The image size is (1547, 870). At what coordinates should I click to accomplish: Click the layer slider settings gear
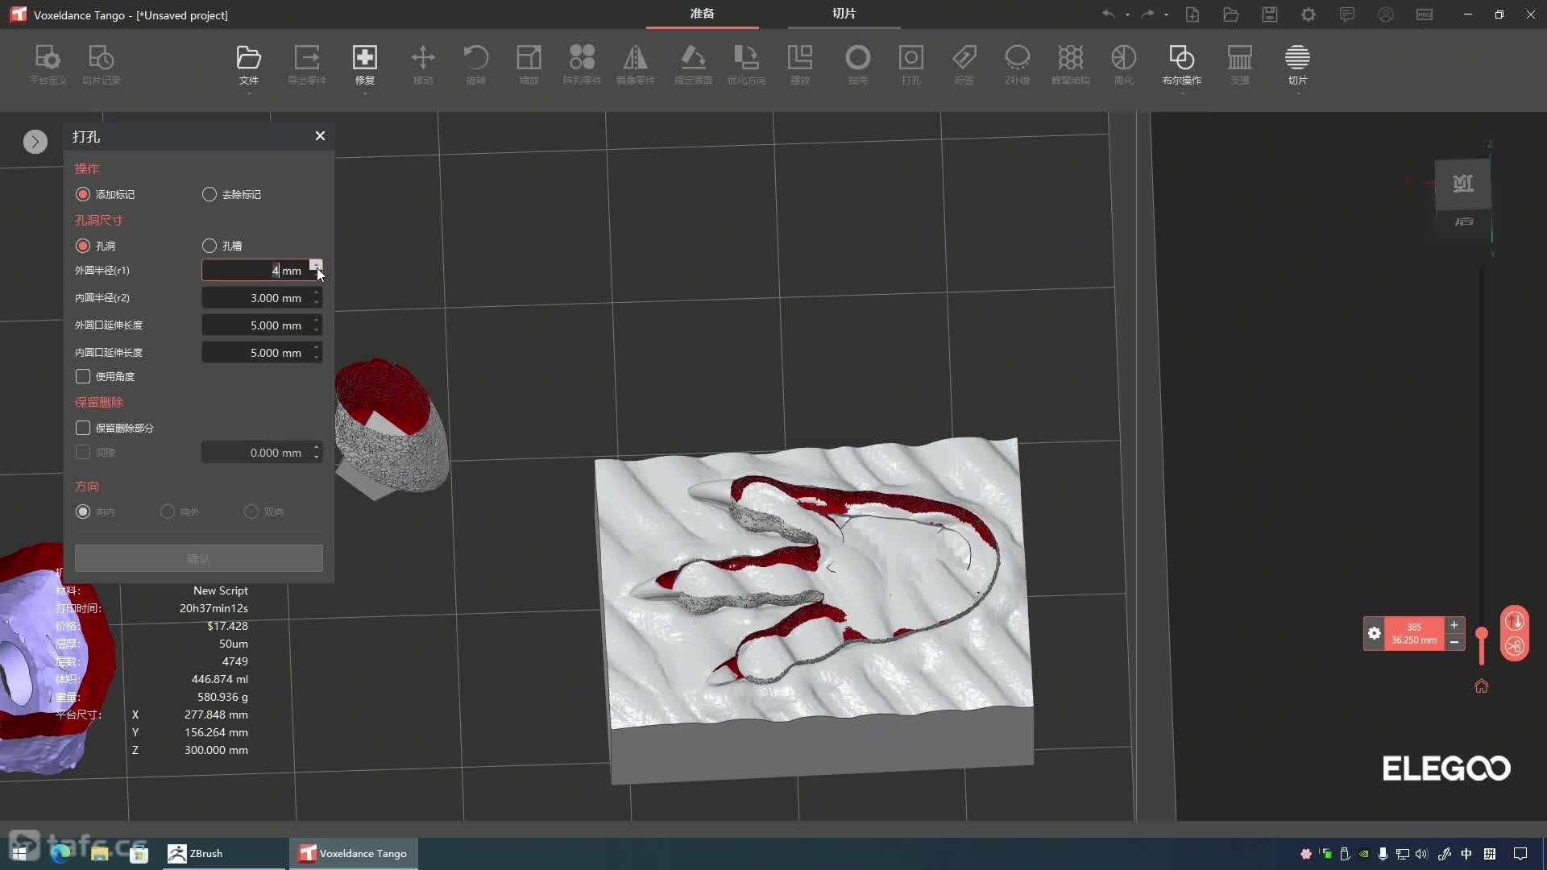pos(1375,633)
